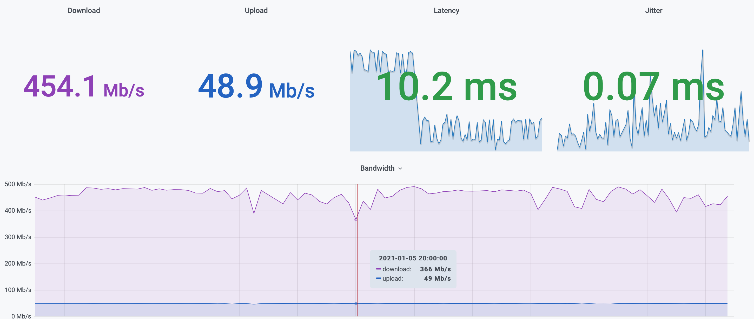Click the tallest spike in the Jitter sparkline
Viewport: 754px width, 319px height.
click(703, 51)
